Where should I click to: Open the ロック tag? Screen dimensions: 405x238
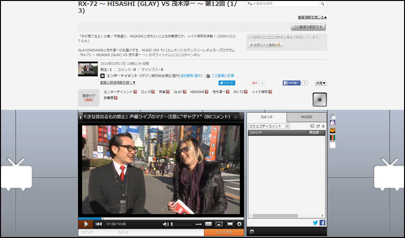point(146,92)
